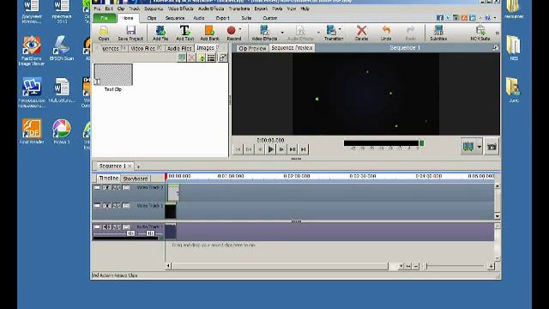Select the clip on Video Track 2
Image resolution: width=549 pixels, height=309 pixels.
(x=173, y=192)
